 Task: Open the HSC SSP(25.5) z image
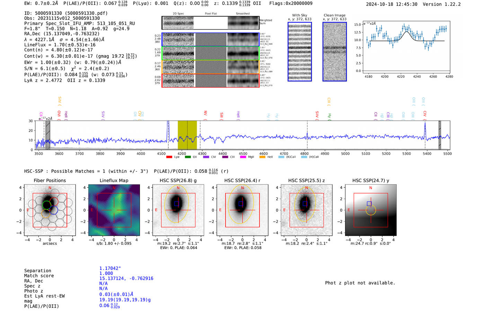(x=307, y=210)
